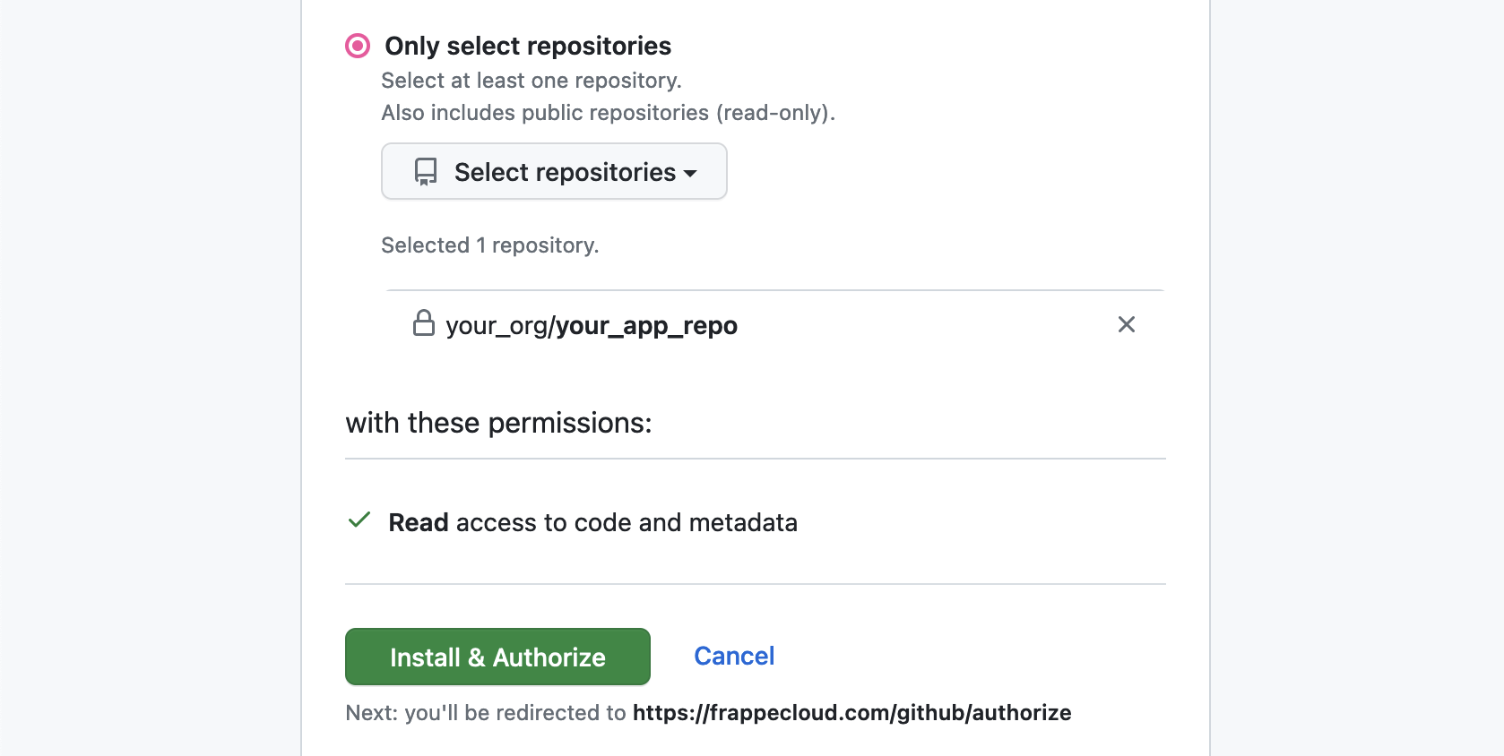Click the caret arrow beside Select repositories
1504x756 pixels.
point(690,174)
